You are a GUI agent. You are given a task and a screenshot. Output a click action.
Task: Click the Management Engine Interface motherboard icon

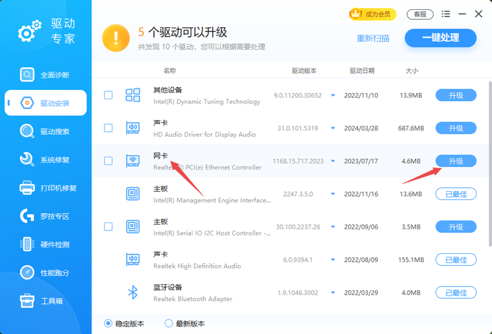(x=133, y=193)
